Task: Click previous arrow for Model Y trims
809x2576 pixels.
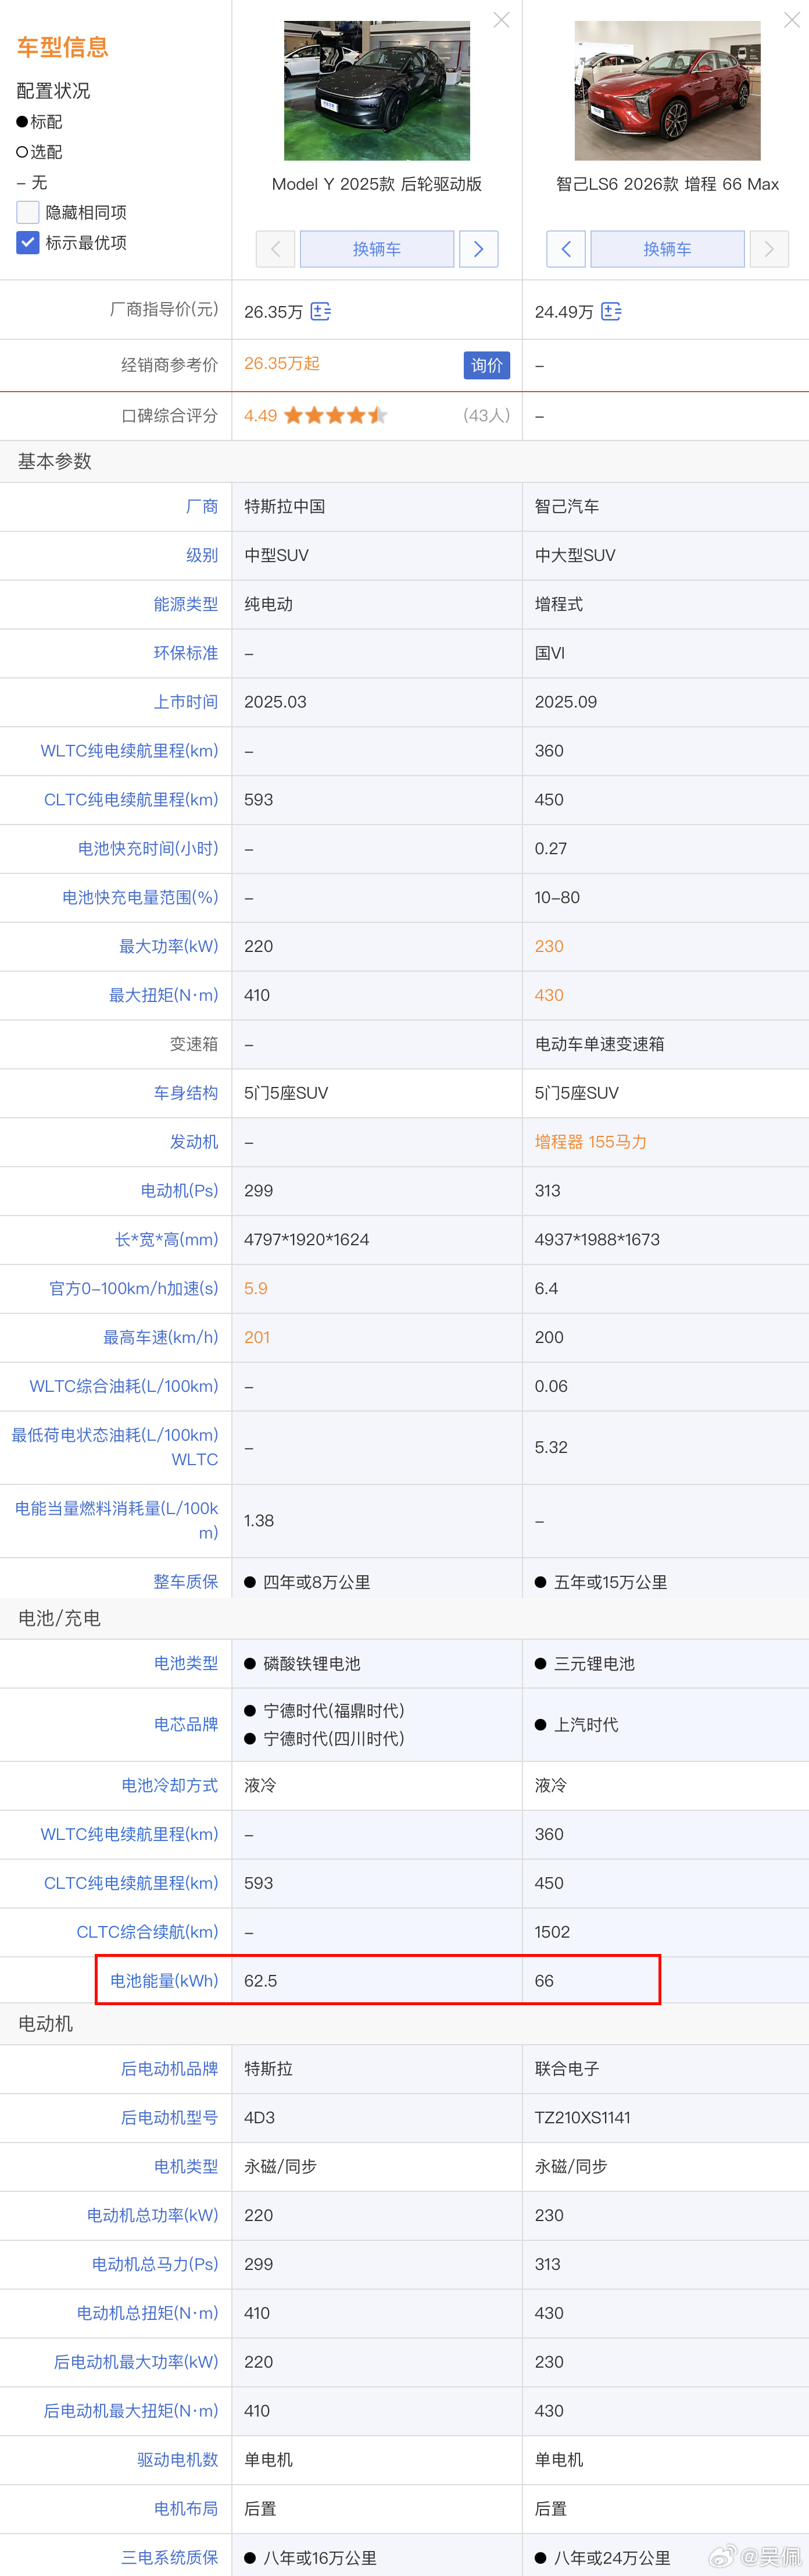Action: (x=275, y=249)
